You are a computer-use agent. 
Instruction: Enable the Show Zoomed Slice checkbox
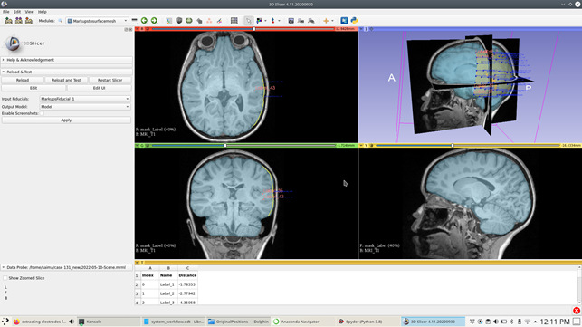coord(5,278)
